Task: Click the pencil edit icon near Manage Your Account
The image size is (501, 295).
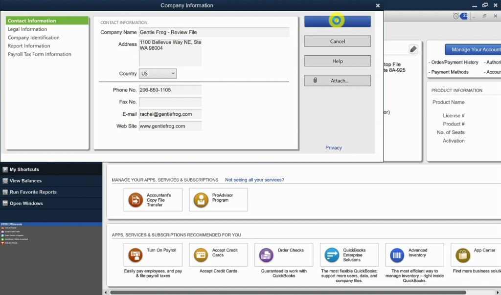Action: (413, 49)
